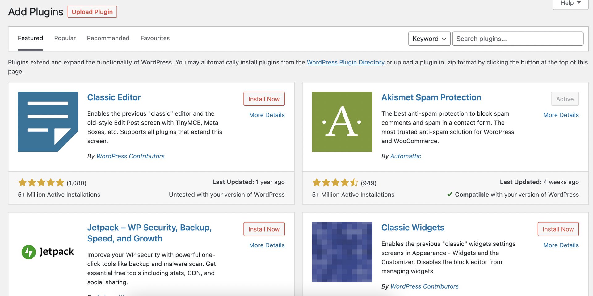Click '5+ Million Active Installations' under Classic Editor
Viewport: 593px width, 296px height.
pyautogui.click(x=59, y=195)
